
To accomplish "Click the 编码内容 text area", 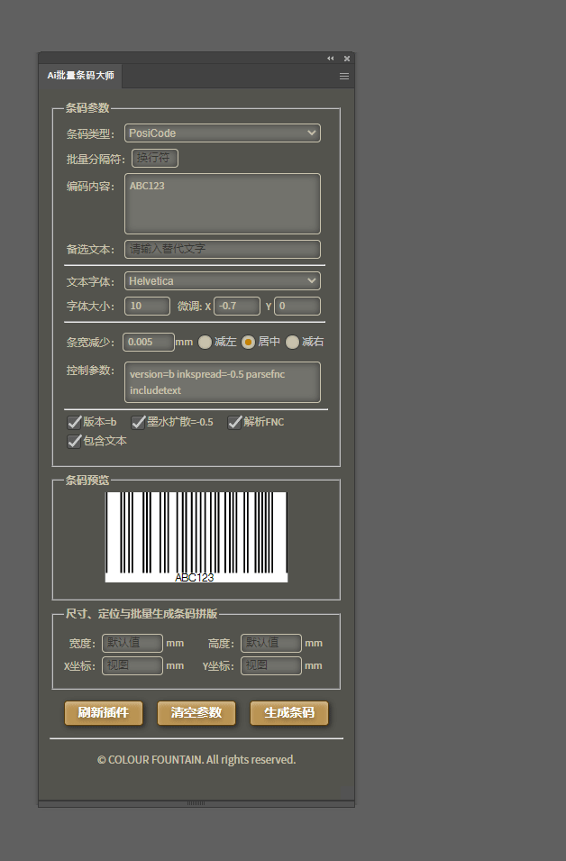I will (x=223, y=204).
